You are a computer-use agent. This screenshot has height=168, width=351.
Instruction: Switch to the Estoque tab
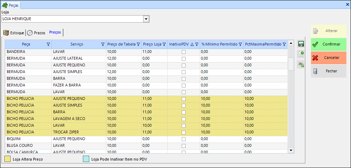tap(14, 32)
